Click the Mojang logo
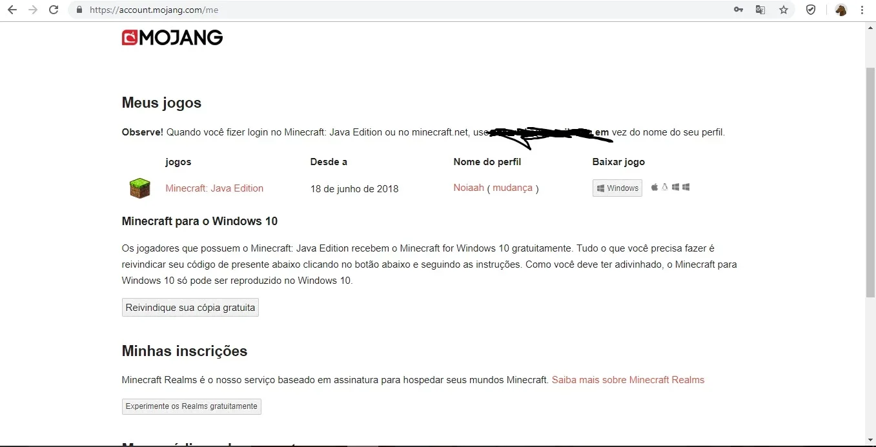The width and height of the screenshot is (876, 447). click(x=172, y=38)
